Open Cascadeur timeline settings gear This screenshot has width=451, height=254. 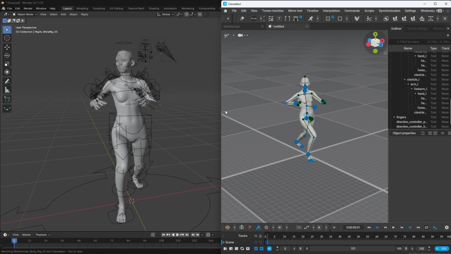tap(447, 228)
